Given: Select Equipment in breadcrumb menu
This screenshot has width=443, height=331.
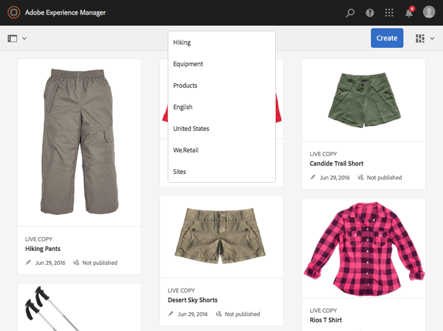Looking at the screenshot, I should pos(221,64).
